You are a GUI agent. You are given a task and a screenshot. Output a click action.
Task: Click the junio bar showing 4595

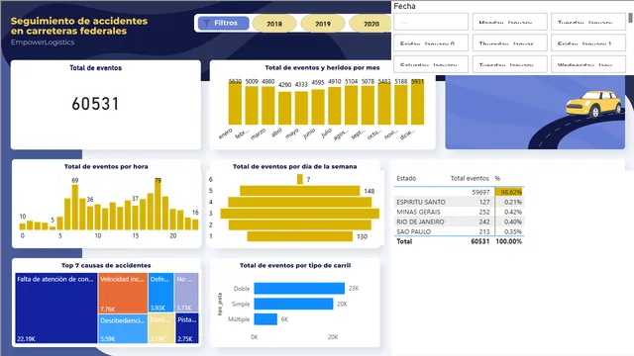(318, 107)
